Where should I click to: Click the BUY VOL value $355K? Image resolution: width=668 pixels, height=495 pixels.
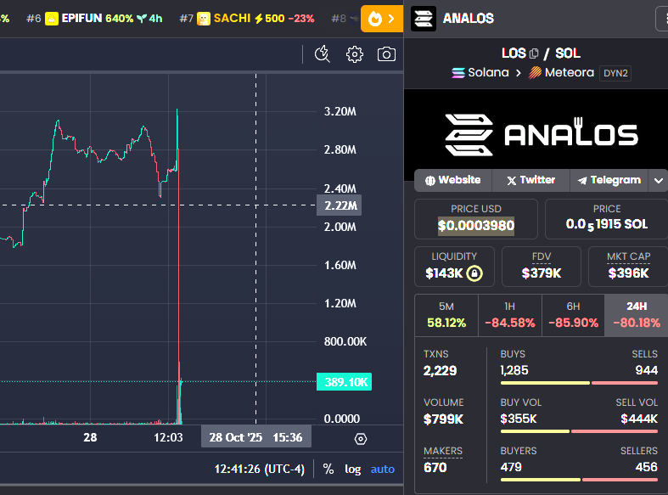(519, 419)
